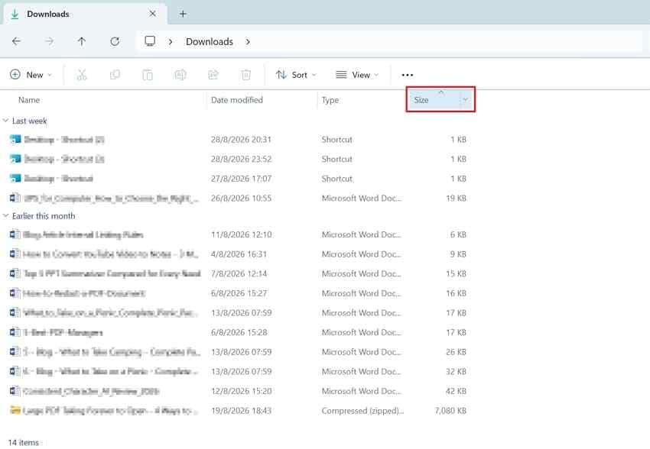This screenshot has width=650, height=449.
Task: Open the New item menu
Action: tap(31, 75)
